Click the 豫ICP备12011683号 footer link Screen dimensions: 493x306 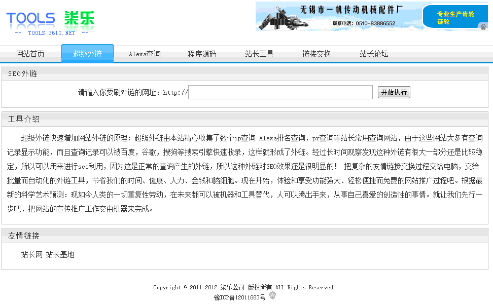pos(239,297)
